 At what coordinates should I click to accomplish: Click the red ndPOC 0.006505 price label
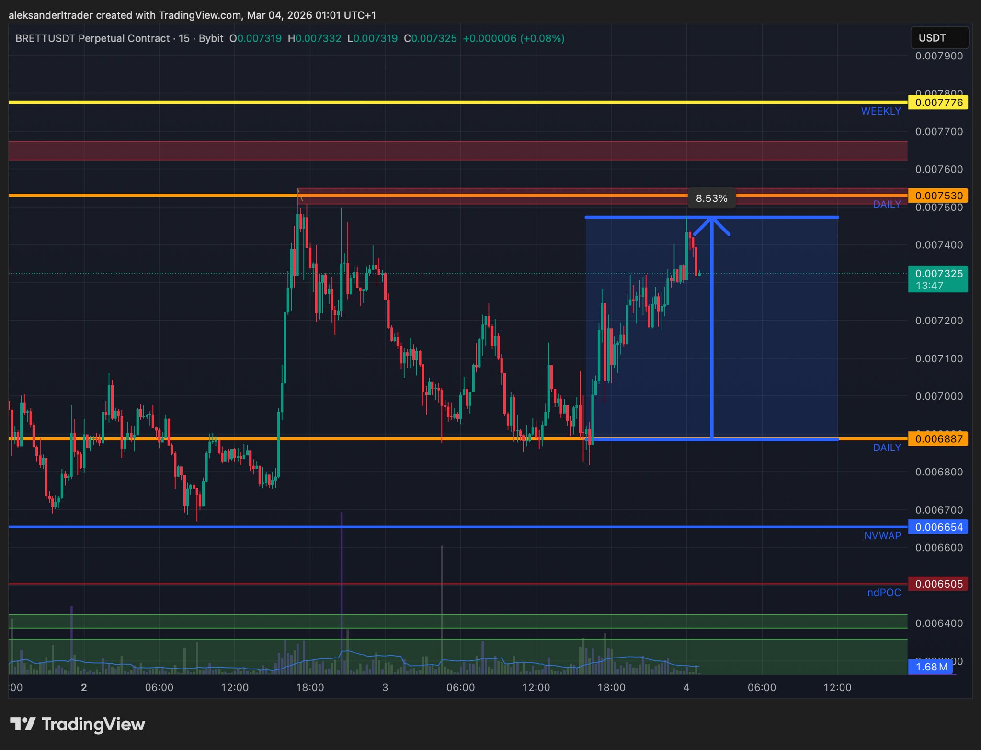[x=938, y=584]
